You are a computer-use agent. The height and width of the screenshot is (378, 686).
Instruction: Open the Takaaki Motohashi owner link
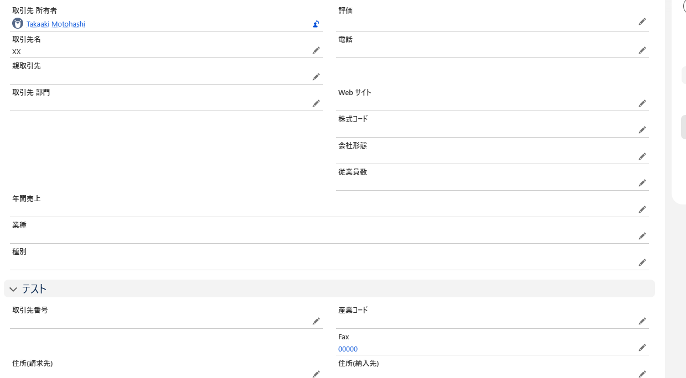(x=56, y=24)
